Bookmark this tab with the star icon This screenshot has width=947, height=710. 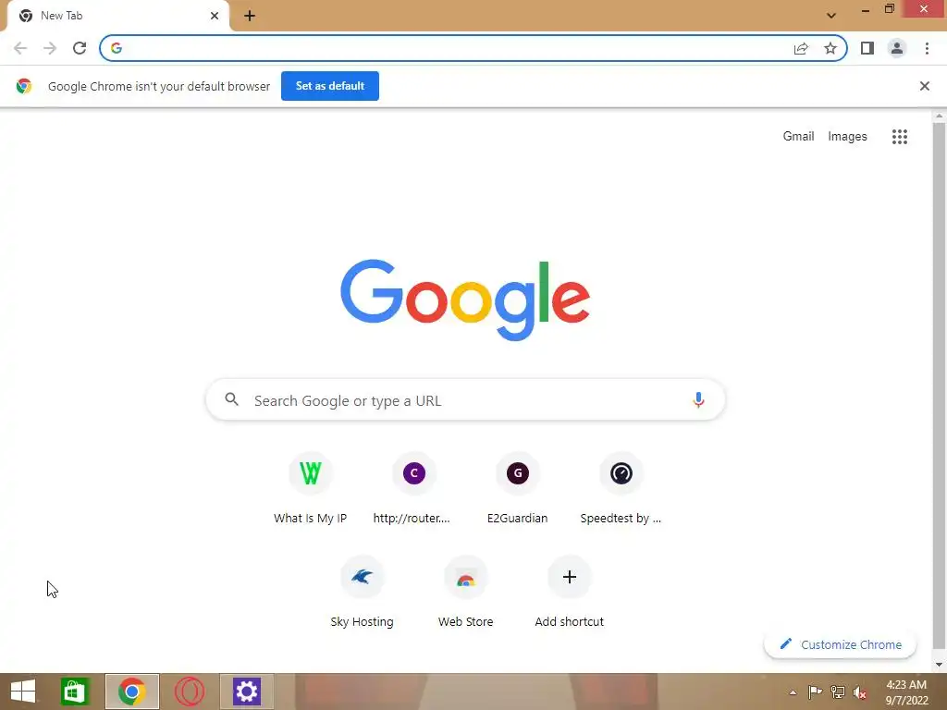point(830,48)
